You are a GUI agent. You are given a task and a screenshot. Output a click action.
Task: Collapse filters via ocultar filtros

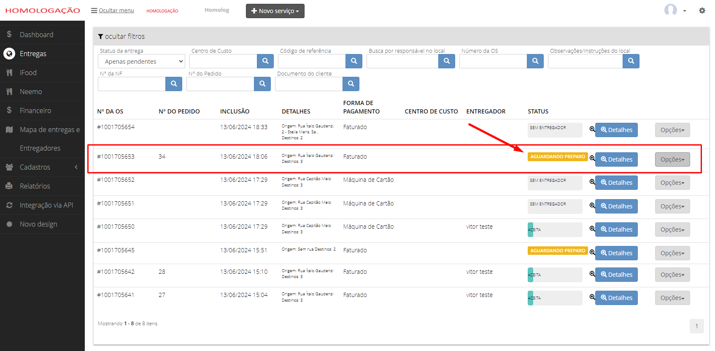pos(121,36)
